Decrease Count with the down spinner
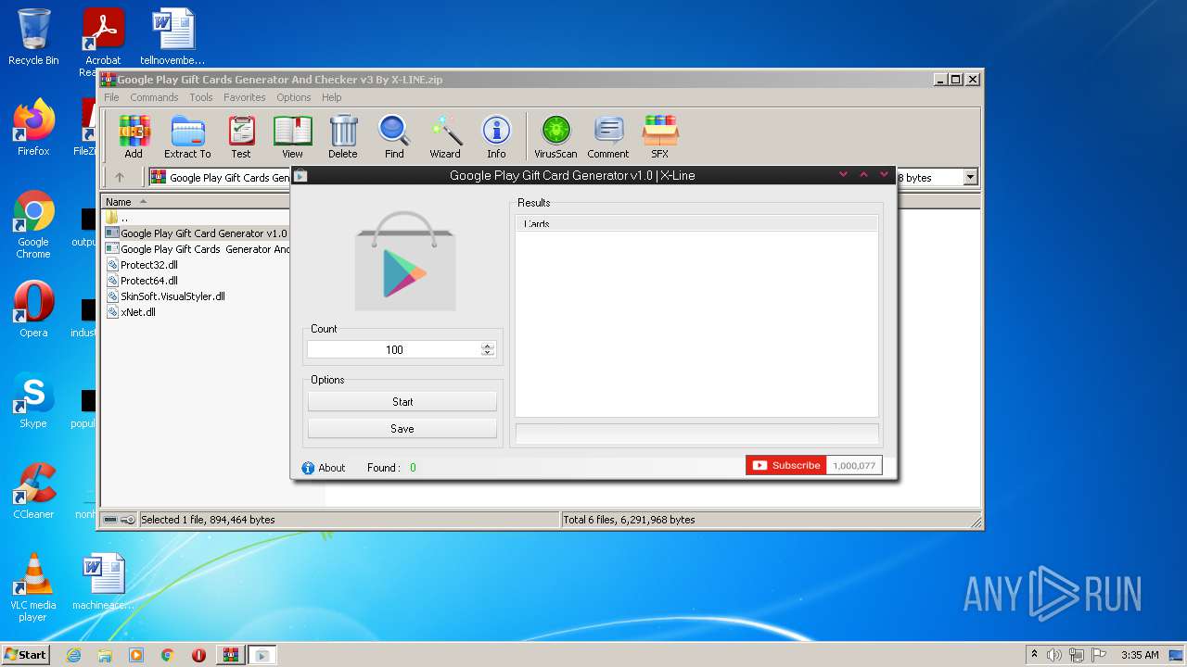 tap(488, 353)
